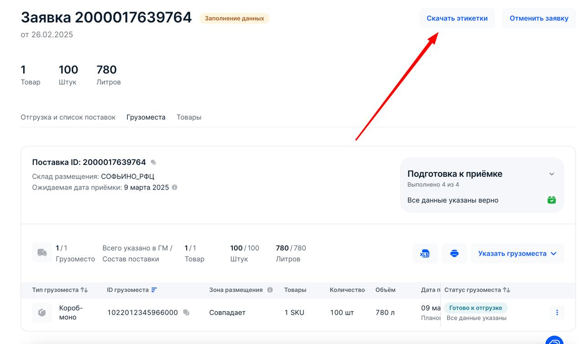Viewport: 584px width, 344px height.
Task: Click info icon next to expected acceptance date
Action: pos(174,187)
